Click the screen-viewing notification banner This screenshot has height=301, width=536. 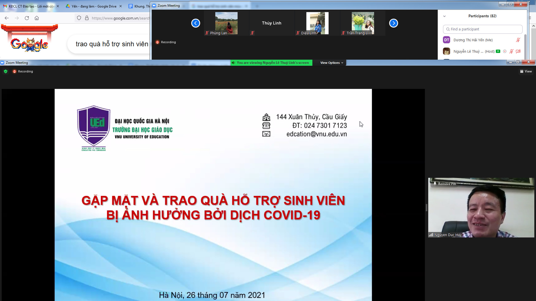[272, 63]
